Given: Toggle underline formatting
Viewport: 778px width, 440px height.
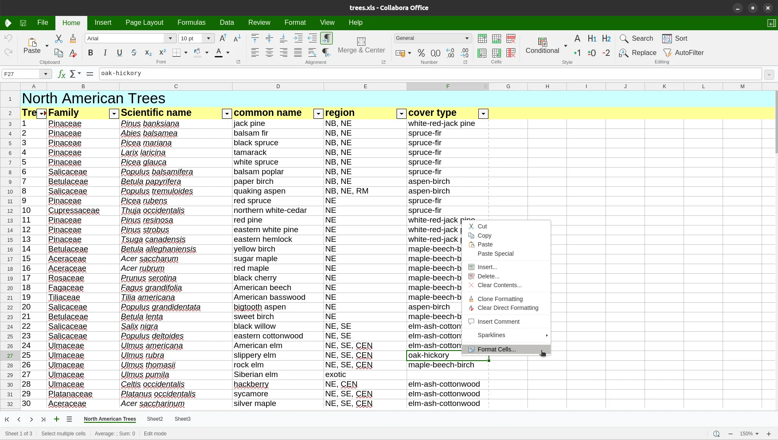Looking at the screenshot, I should (119, 53).
